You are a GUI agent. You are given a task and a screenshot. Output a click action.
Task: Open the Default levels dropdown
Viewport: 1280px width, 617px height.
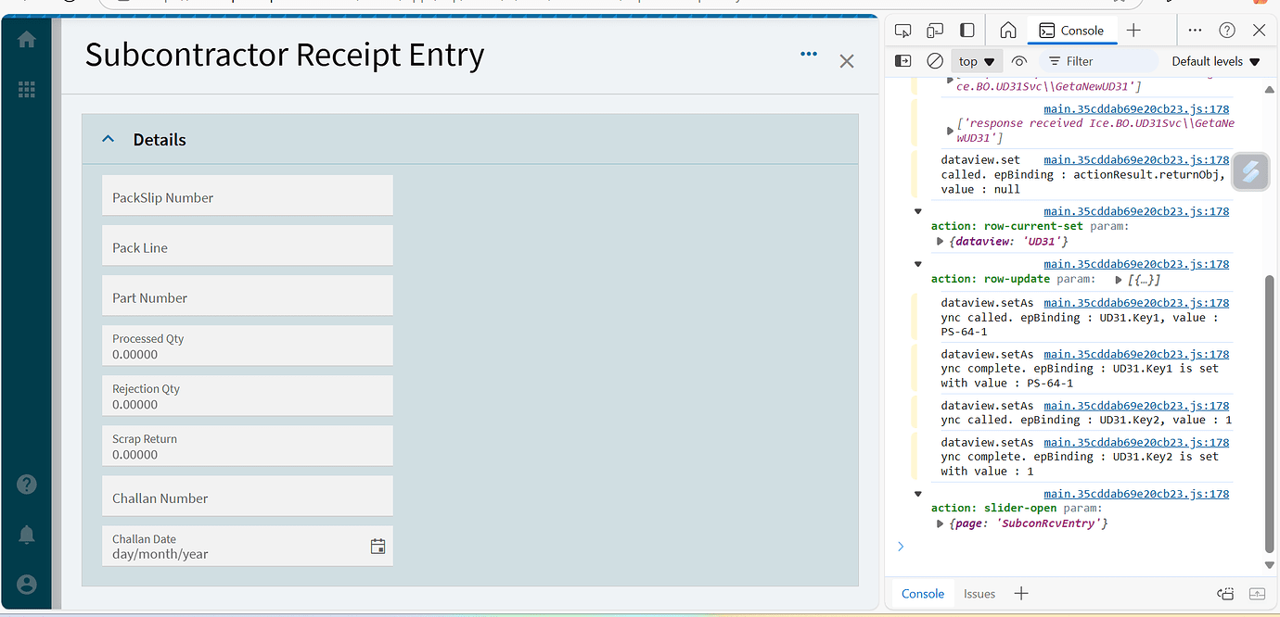pos(1215,60)
